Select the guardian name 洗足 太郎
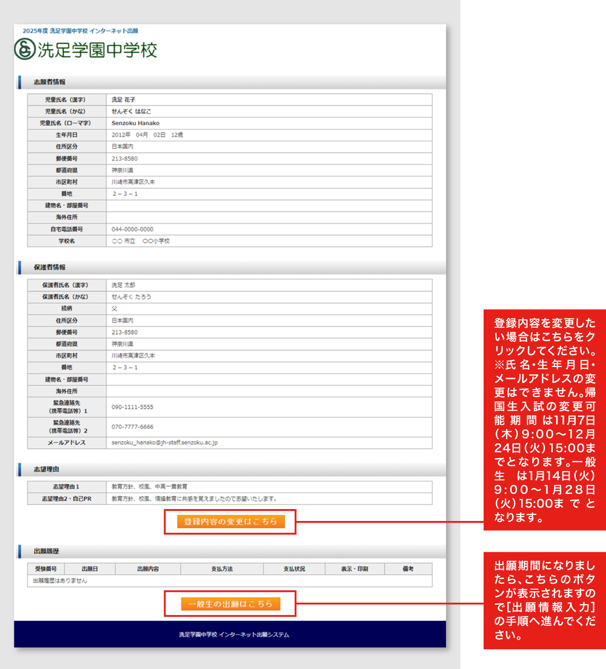Image resolution: width=606 pixels, height=669 pixels. [123, 285]
